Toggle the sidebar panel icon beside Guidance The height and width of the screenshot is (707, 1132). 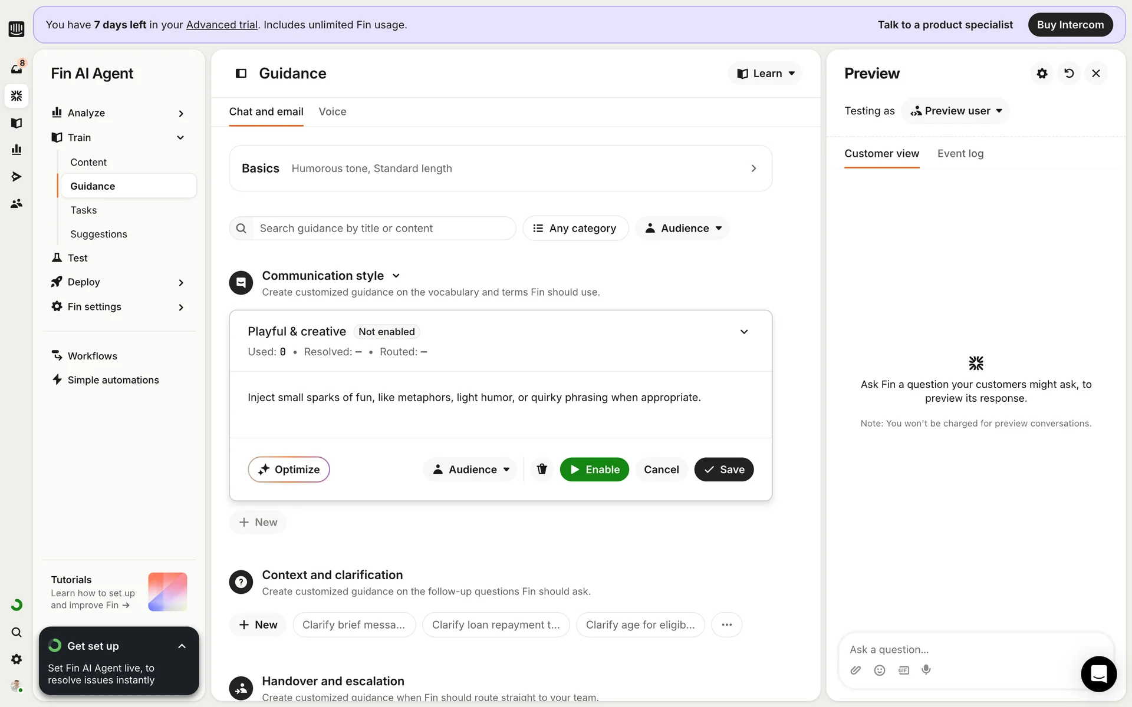click(241, 74)
